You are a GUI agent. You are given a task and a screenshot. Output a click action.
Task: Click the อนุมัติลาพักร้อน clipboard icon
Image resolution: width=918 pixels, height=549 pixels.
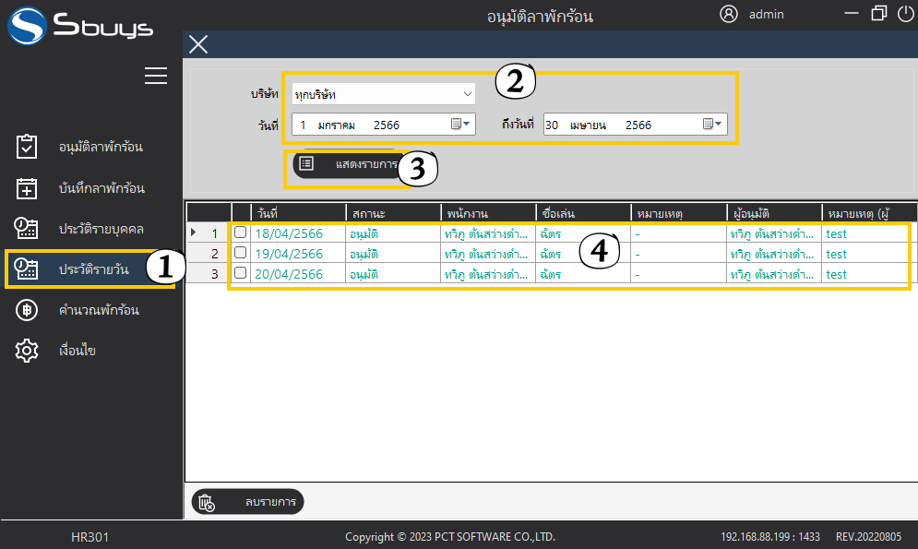click(28, 147)
